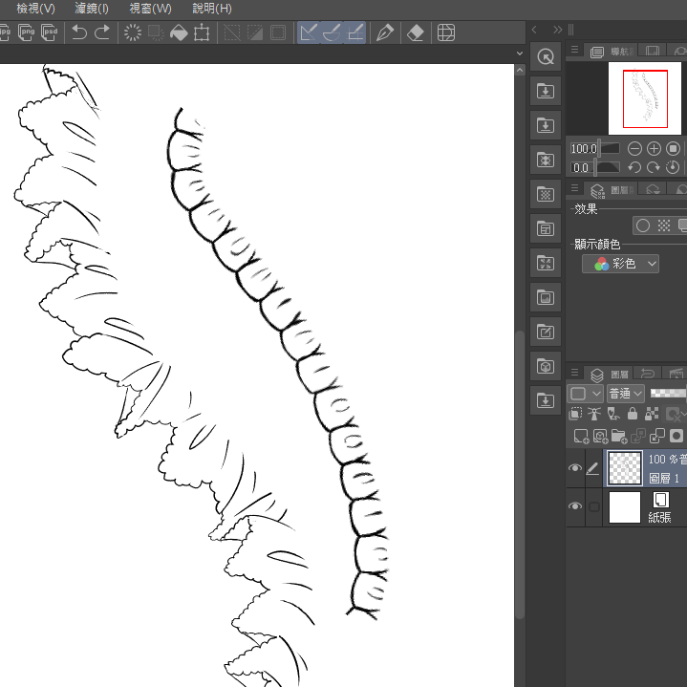Create a new raster layer

[x=581, y=436]
